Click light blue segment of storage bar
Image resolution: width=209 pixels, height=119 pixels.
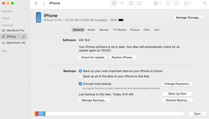tap(41, 114)
